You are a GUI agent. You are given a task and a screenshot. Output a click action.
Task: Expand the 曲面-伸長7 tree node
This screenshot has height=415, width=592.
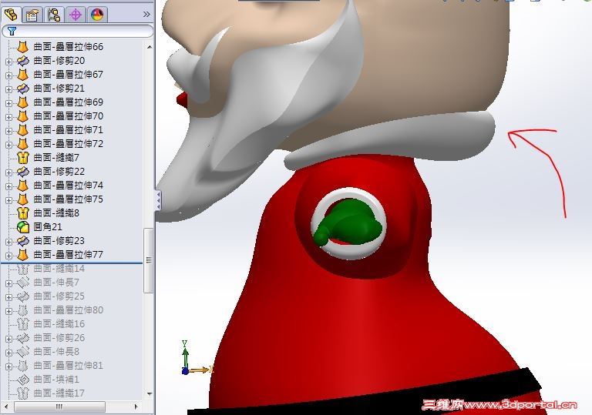click(x=8, y=283)
